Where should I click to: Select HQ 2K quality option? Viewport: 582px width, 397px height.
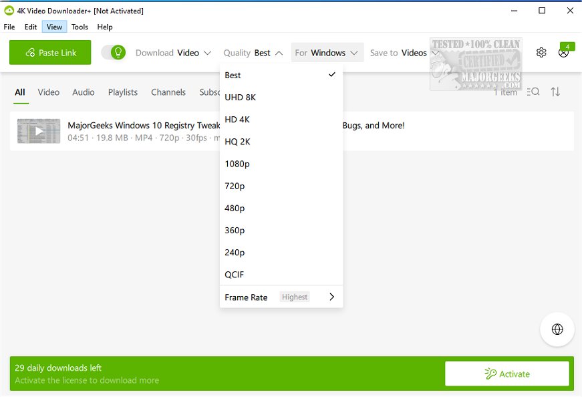click(x=281, y=142)
